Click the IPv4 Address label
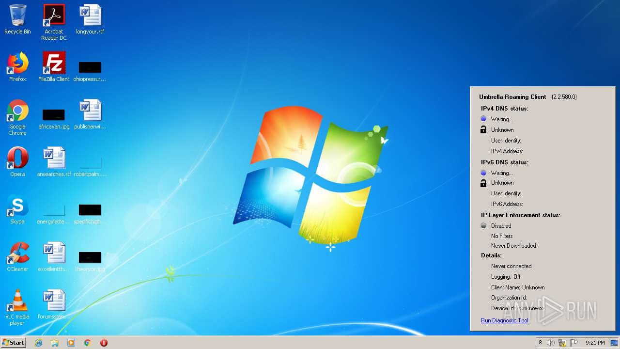Screen dimensions: 620x349 pyautogui.click(x=507, y=151)
